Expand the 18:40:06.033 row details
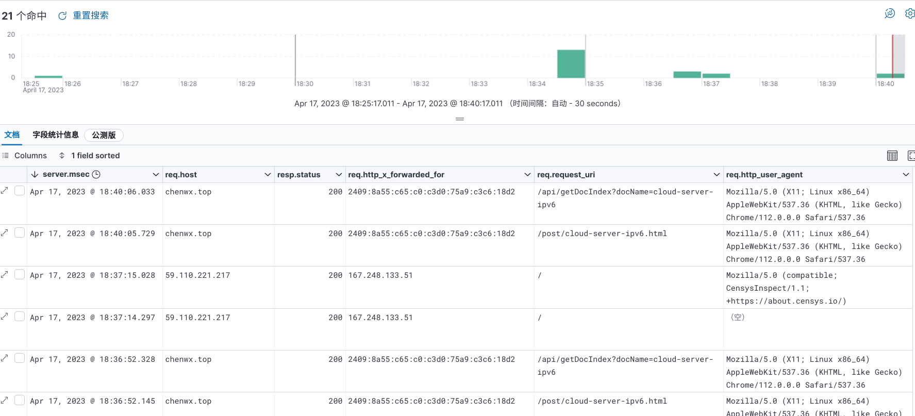915x416 pixels. point(5,191)
